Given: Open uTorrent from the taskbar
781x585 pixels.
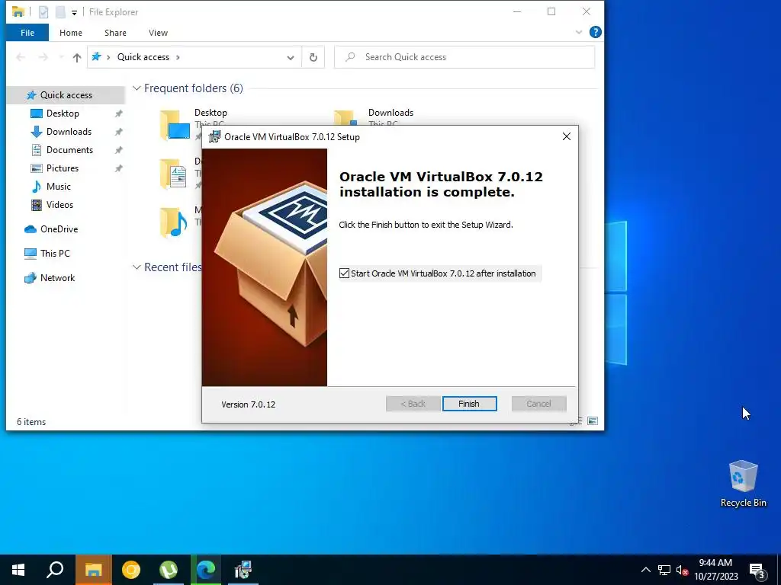Looking at the screenshot, I should tap(169, 570).
